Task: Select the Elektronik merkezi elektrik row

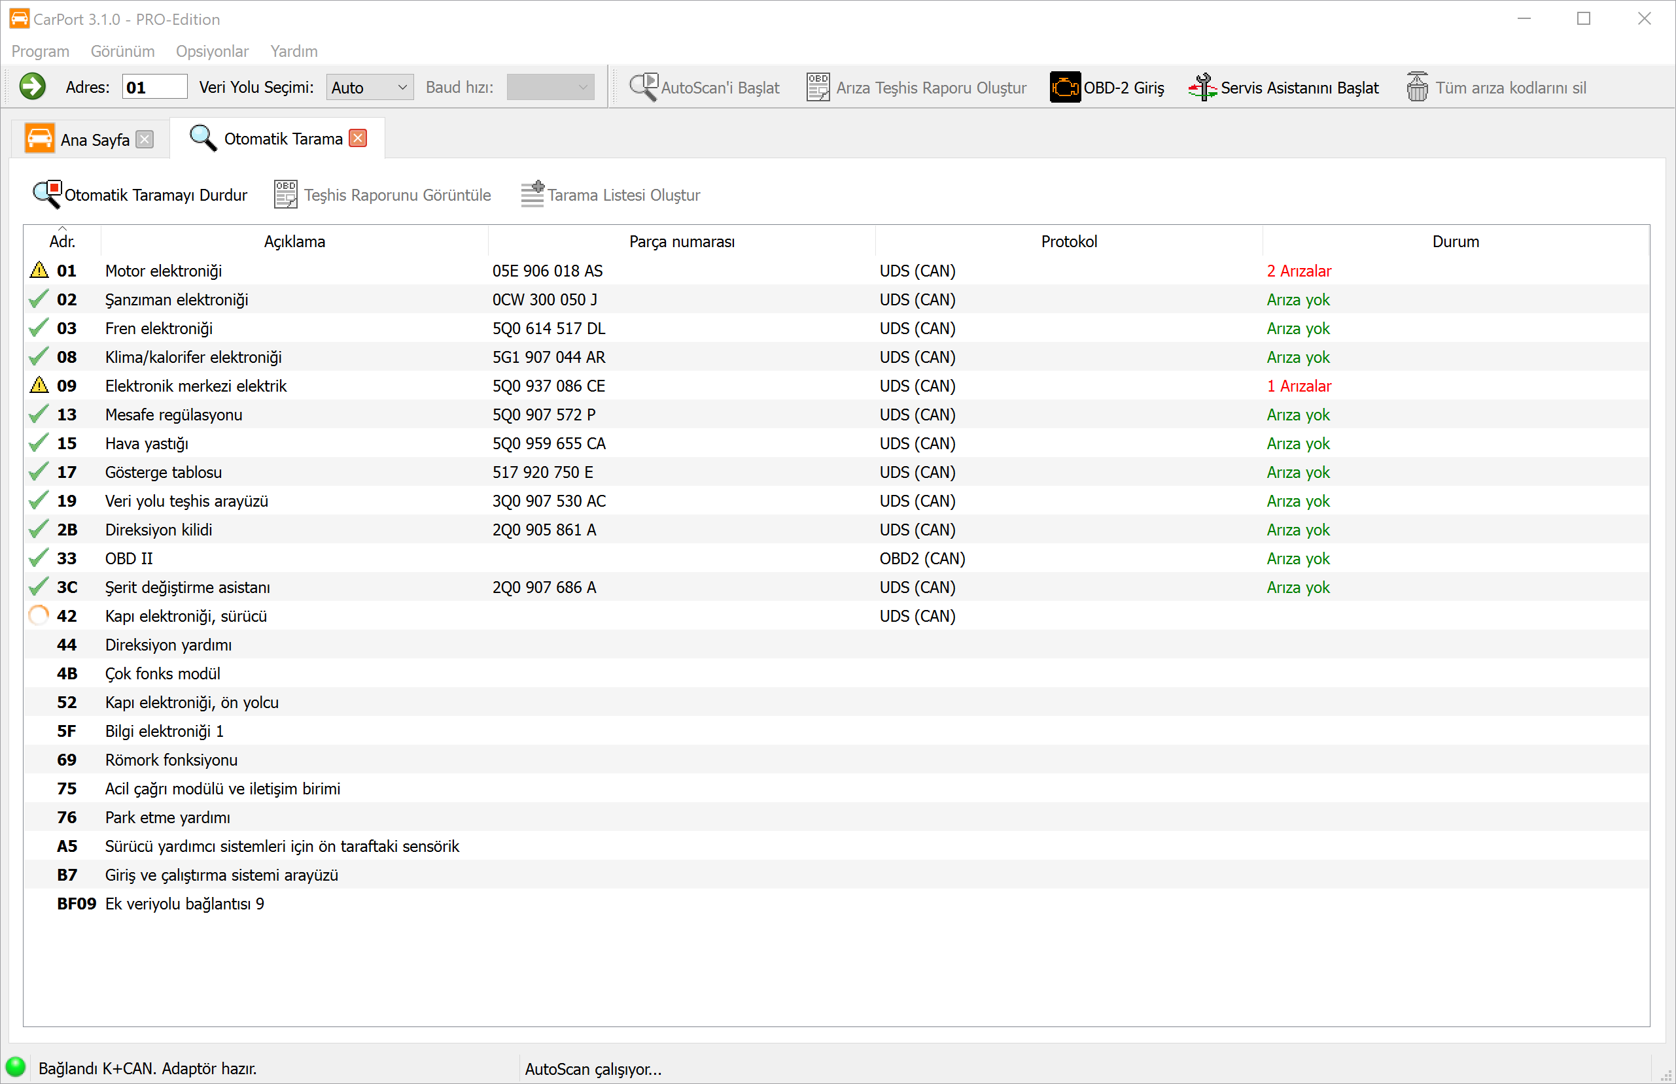Action: pos(196,386)
